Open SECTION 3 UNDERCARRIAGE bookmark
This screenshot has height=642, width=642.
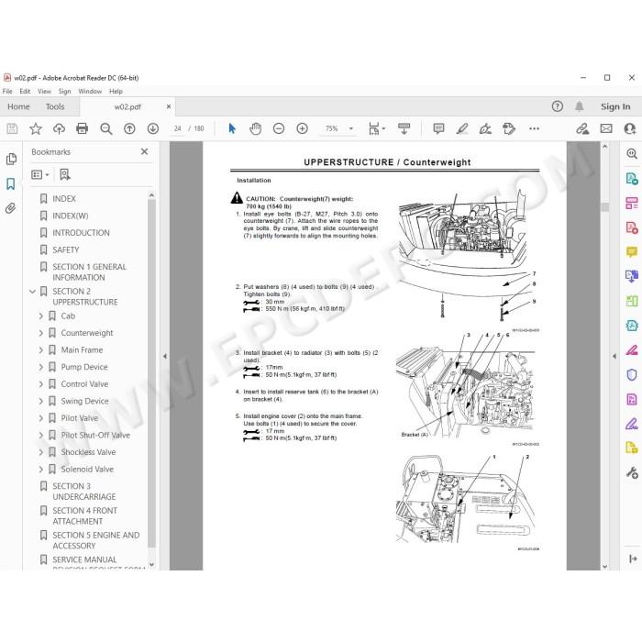(84, 492)
